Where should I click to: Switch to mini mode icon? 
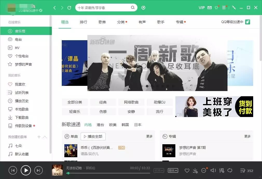tap(234, 8)
